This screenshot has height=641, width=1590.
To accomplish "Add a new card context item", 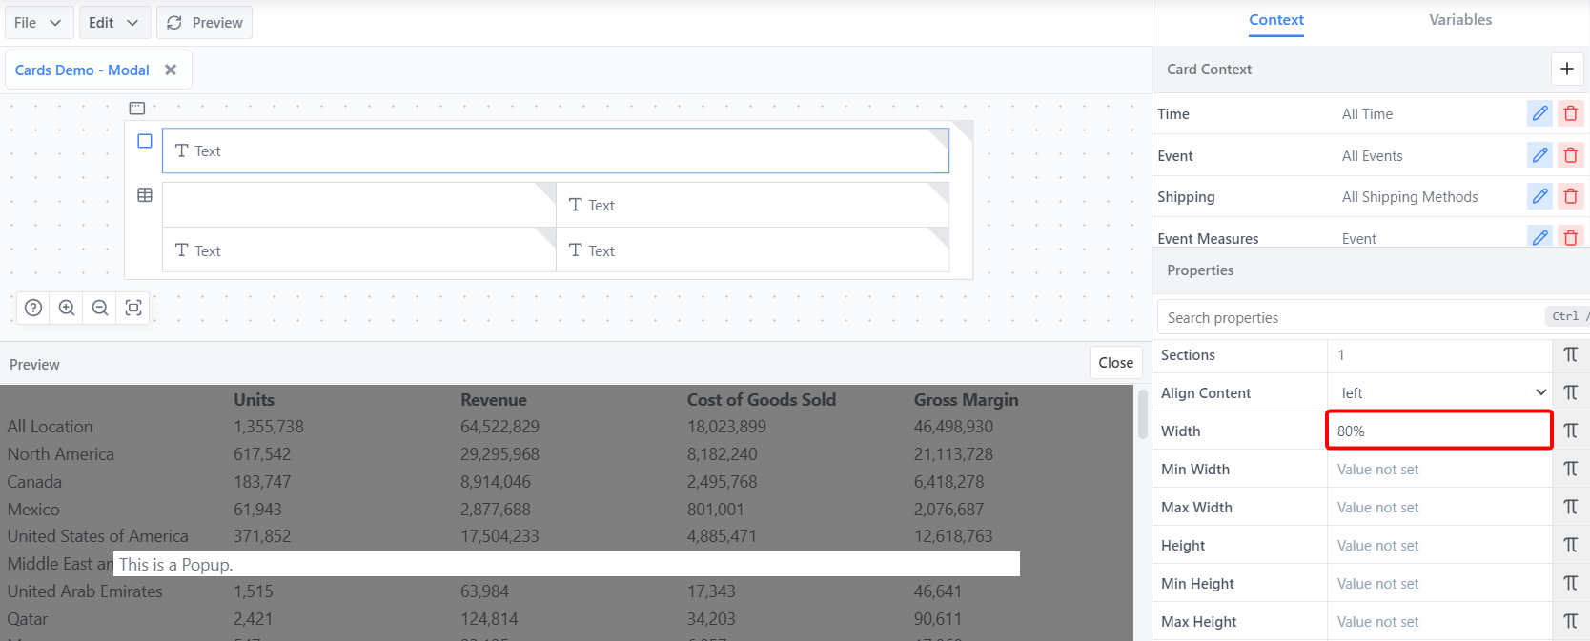I will tap(1566, 69).
